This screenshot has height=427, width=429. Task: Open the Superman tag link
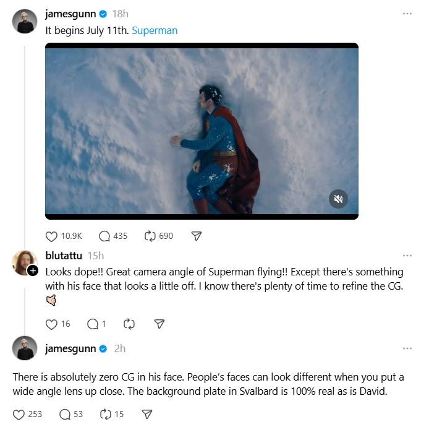coord(155,30)
